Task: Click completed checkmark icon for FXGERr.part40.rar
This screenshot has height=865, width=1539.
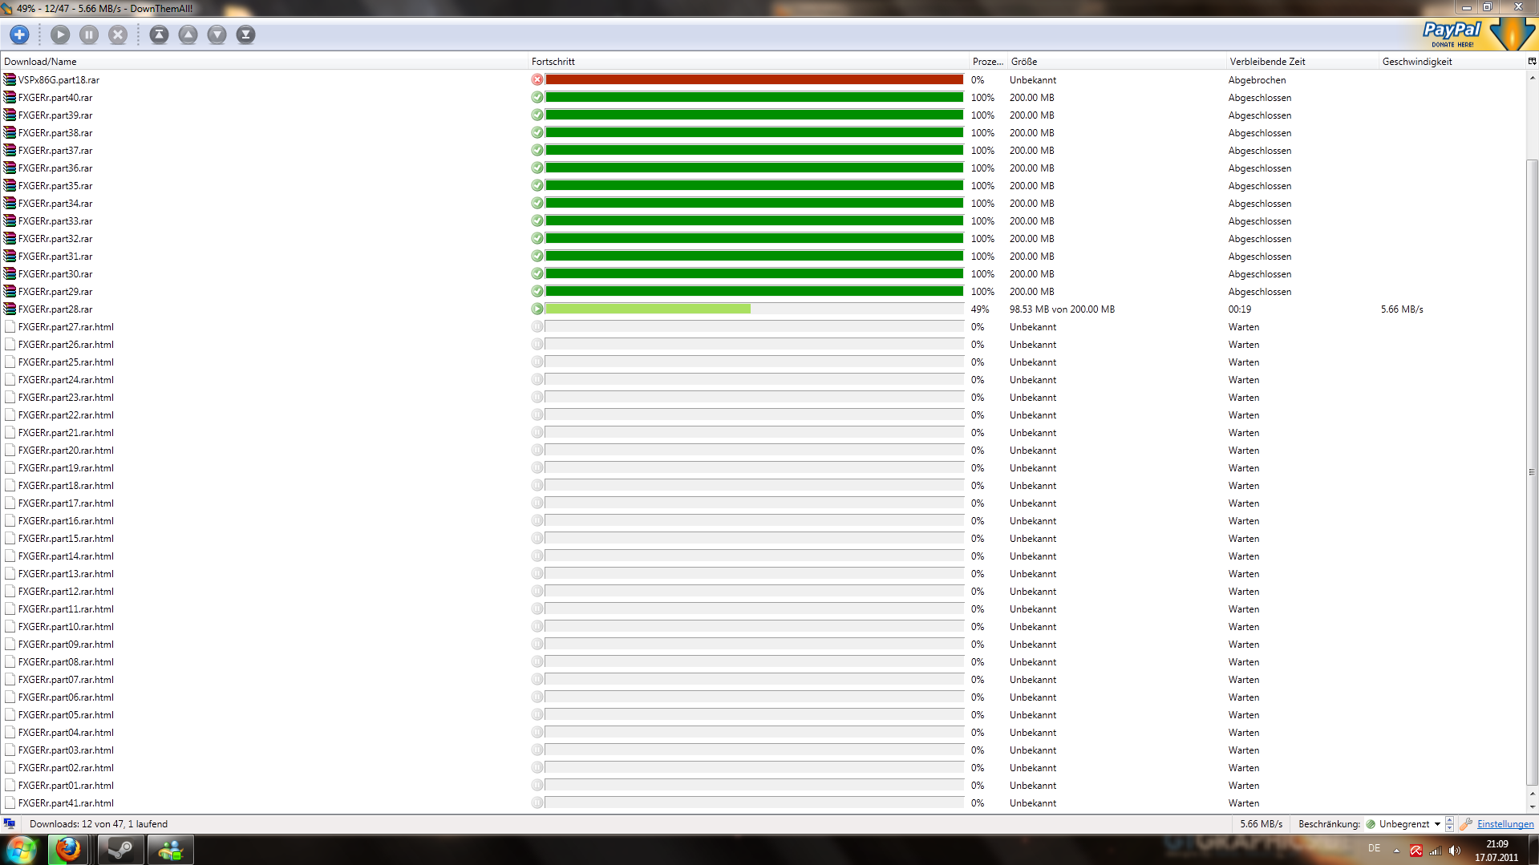Action: coord(537,97)
